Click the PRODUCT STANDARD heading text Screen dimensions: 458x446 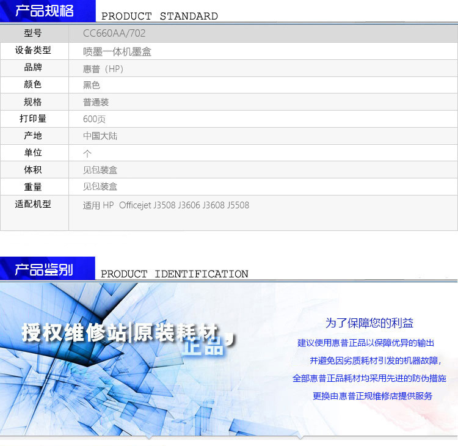pyautogui.click(x=159, y=16)
